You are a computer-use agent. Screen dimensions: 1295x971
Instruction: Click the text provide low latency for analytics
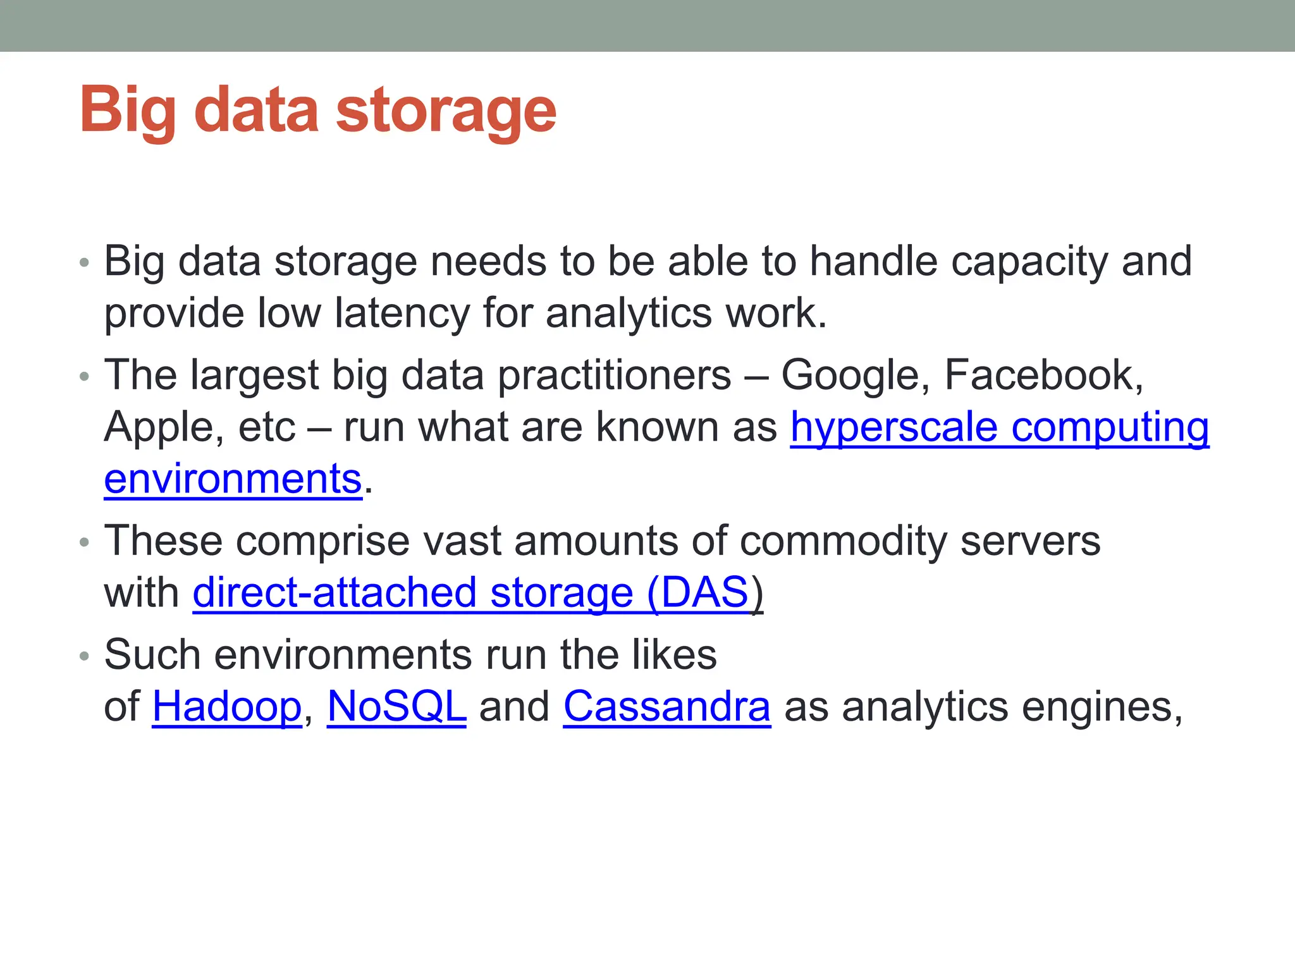coord(465,313)
